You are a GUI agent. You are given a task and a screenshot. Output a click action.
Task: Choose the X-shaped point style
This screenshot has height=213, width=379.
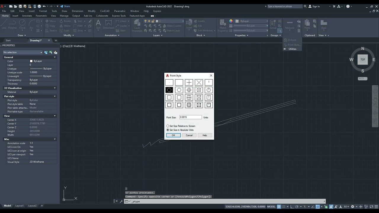click(x=199, y=83)
